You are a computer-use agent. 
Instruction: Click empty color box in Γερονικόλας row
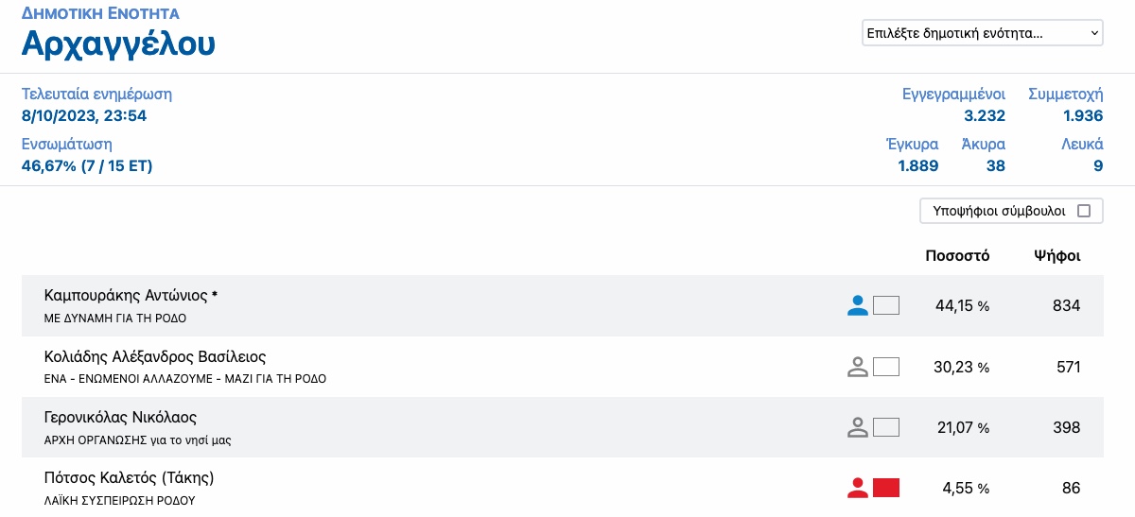tap(886, 427)
